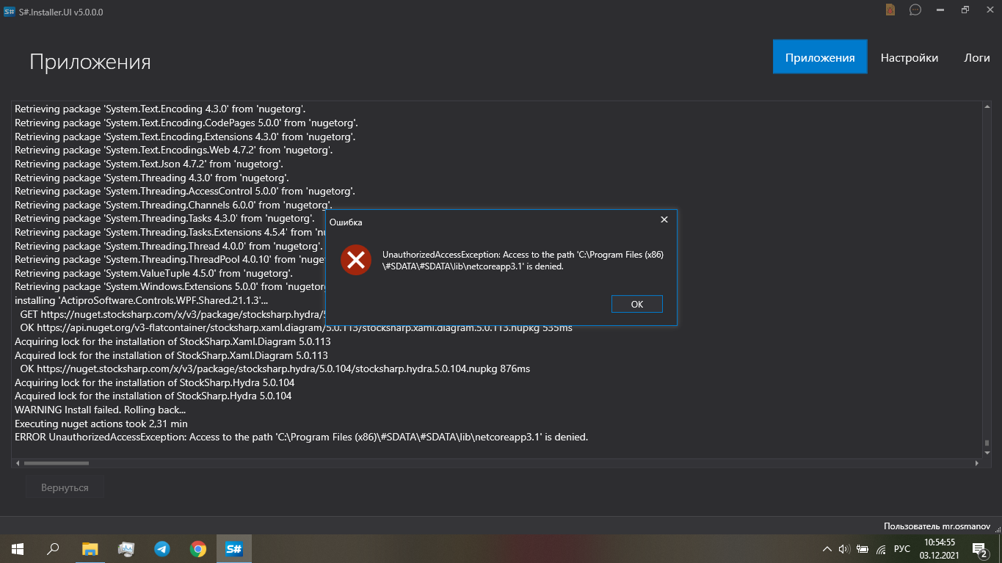The image size is (1002, 563).
Task: Switch input language РУС
Action: click(x=902, y=548)
